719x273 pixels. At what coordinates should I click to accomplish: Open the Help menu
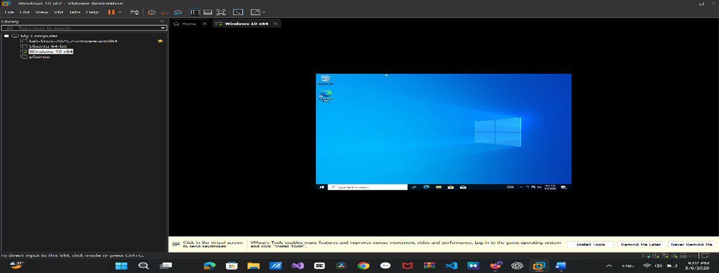pyautogui.click(x=92, y=12)
